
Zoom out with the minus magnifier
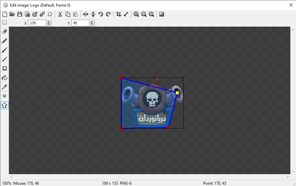144,14
